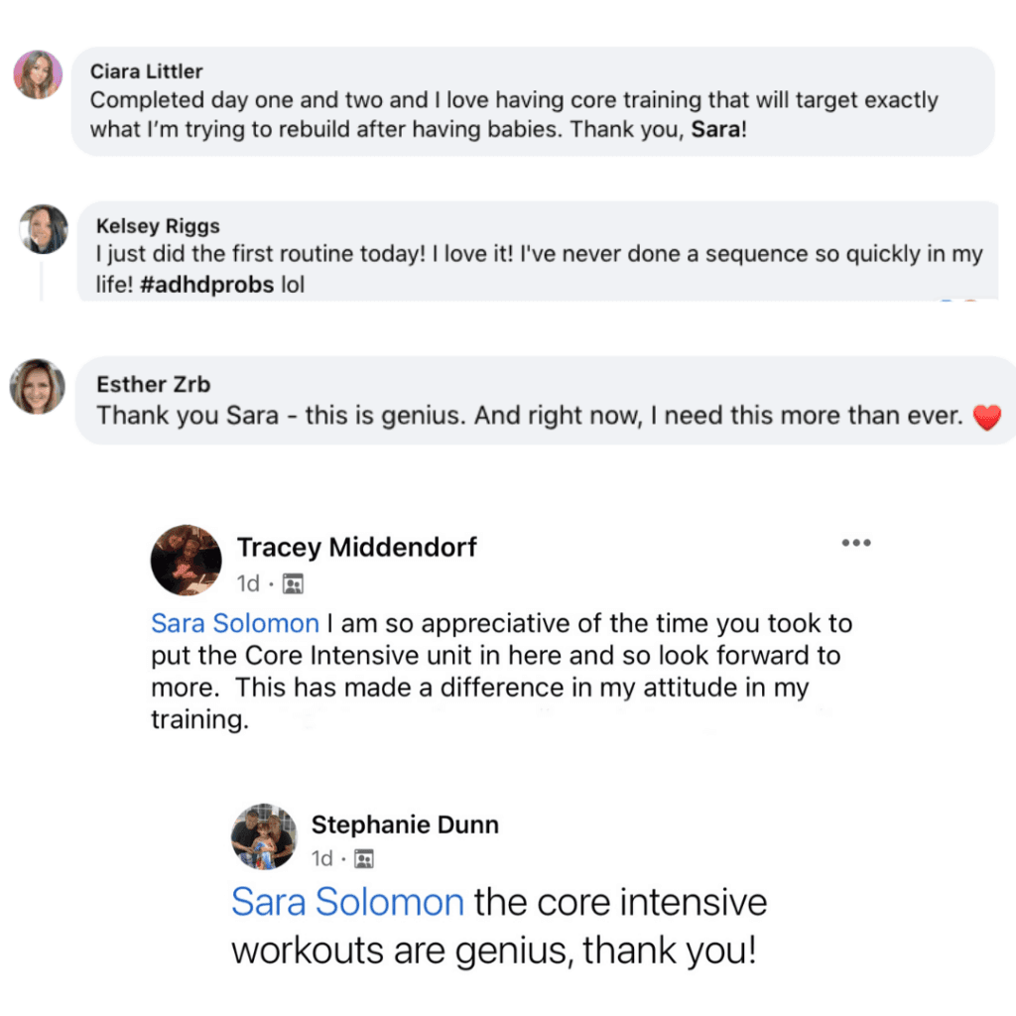Click the group audience icon under Stephanie Dunn
Viewport: 1016px width, 1016px height.
tap(364, 858)
